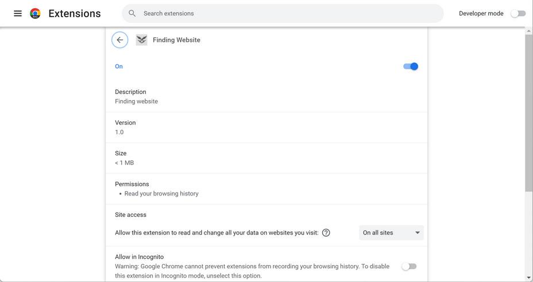
Task: Turn off the Finding Website extension
Action: point(411,66)
